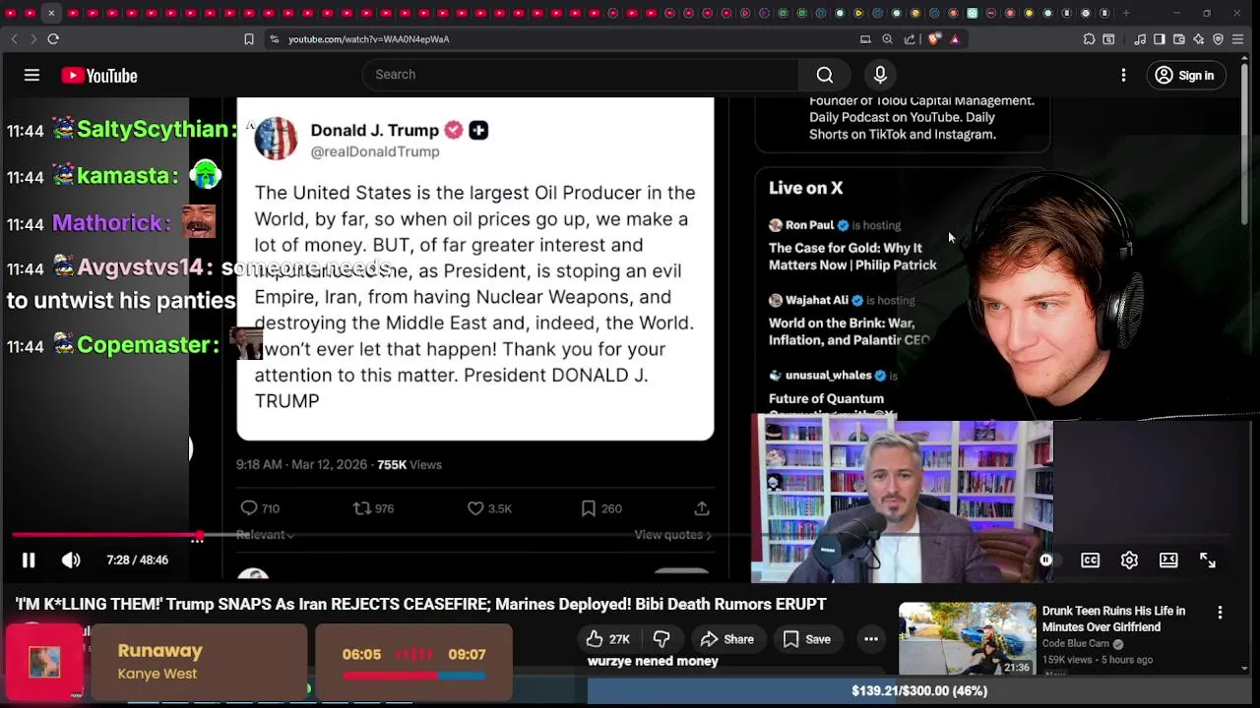Click the magnifier search button
The width and height of the screenshot is (1260, 708).
(825, 75)
